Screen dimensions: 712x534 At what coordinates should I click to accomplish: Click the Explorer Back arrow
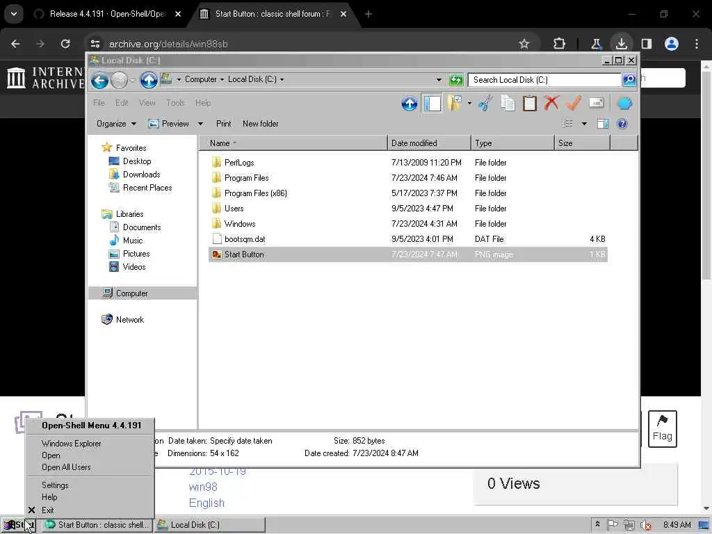click(x=99, y=81)
